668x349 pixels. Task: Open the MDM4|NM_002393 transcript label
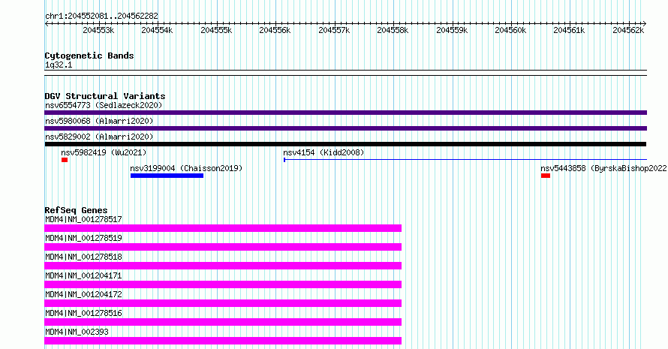(x=77, y=332)
